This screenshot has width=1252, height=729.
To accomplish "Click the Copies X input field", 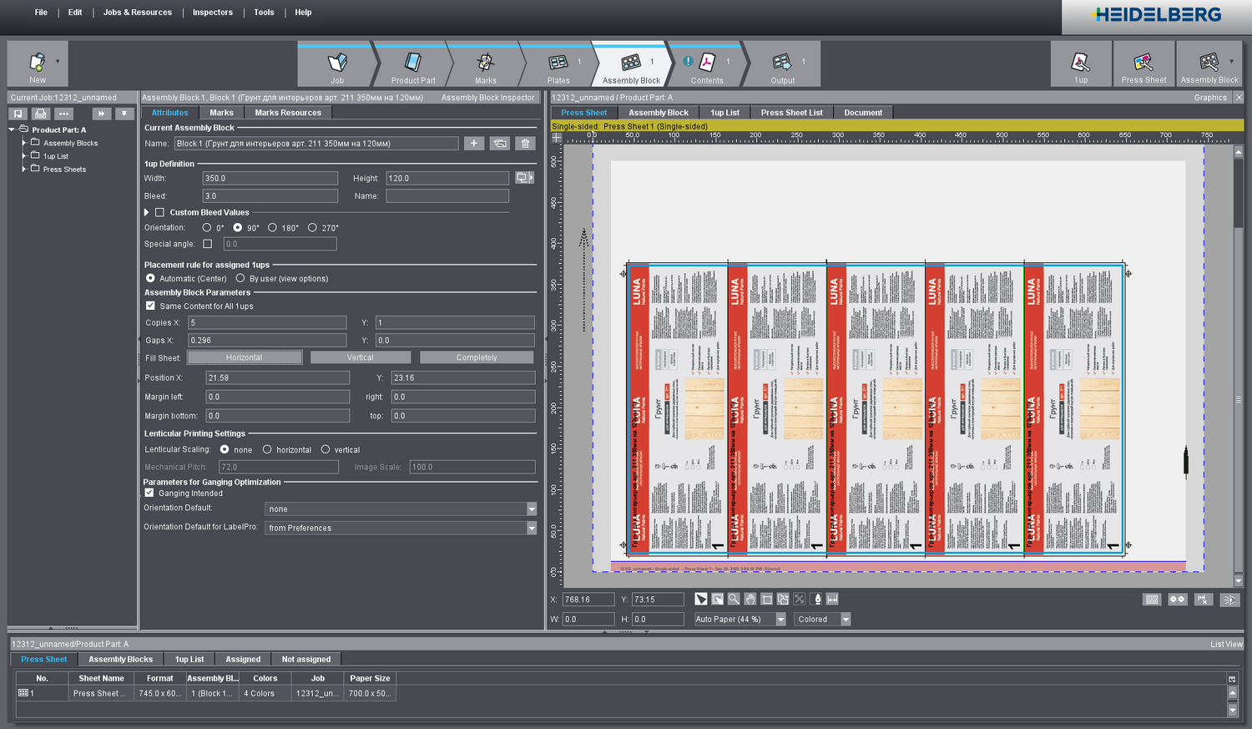I will 266,322.
